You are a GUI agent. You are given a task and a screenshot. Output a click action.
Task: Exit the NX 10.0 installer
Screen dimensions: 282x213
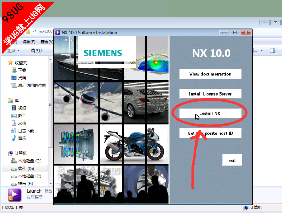(x=232, y=160)
